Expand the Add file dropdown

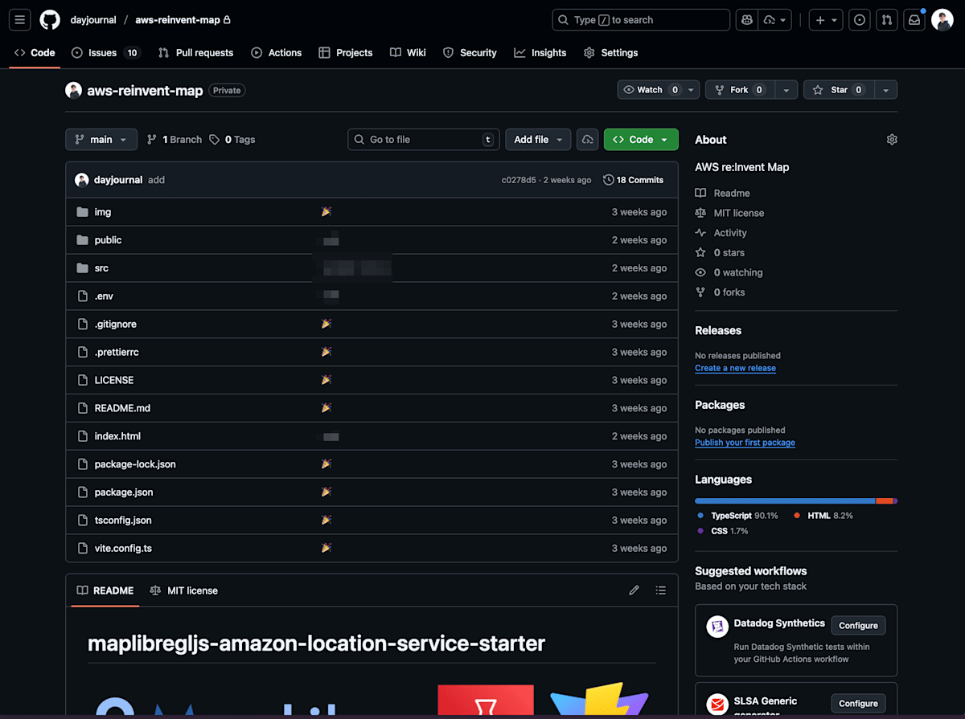pos(538,140)
